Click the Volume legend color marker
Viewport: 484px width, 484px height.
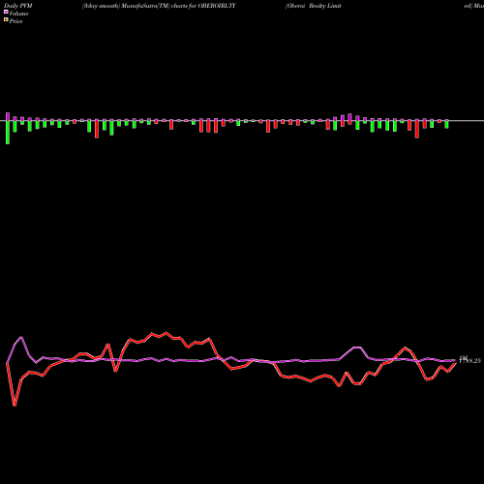coord(6,13)
